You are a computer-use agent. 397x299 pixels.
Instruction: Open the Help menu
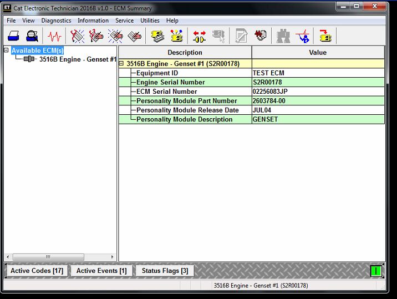coord(172,21)
